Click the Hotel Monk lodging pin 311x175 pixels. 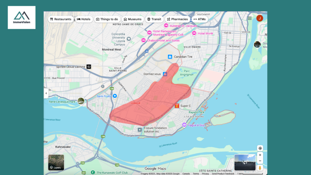coord(194,33)
